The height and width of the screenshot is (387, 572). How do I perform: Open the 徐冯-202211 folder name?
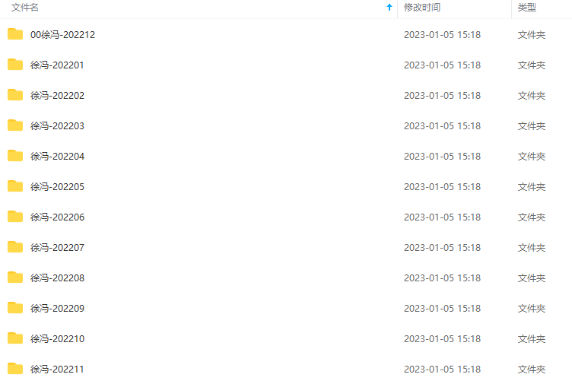pyautogui.click(x=57, y=369)
